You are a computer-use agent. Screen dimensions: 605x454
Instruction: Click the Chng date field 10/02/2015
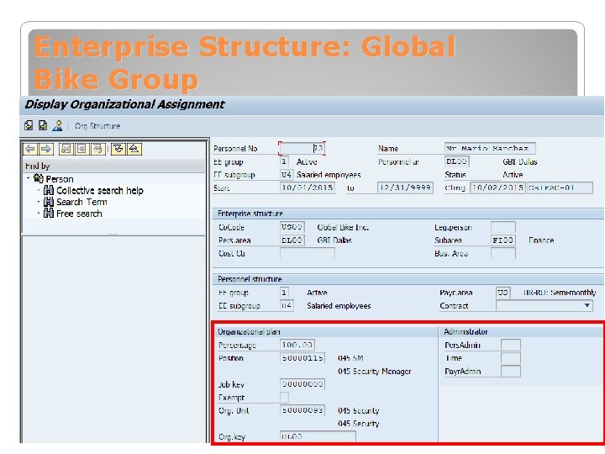click(x=497, y=187)
